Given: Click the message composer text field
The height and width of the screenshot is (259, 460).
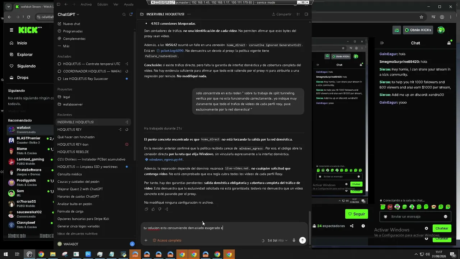Looking at the screenshot, I should pyautogui.click(x=224, y=228).
